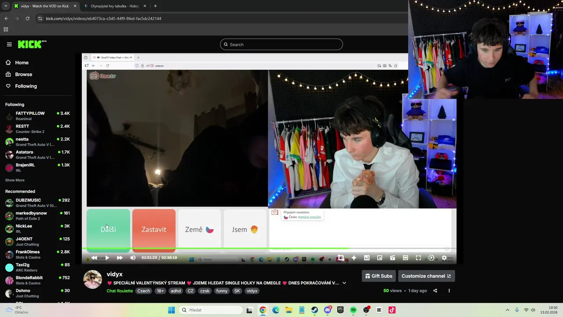Image resolution: width=563 pixels, height=317 pixels.
Task: Open merkedbysnow recommended channel
Action: pos(37,216)
